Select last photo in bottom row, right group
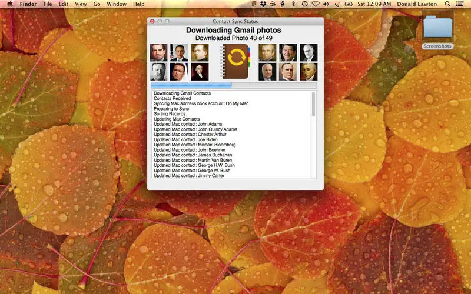The width and height of the screenshot is (471, 294). point(309,71)
